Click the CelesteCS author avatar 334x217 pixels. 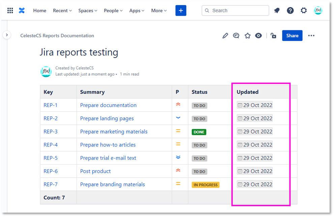coord(46,71)
